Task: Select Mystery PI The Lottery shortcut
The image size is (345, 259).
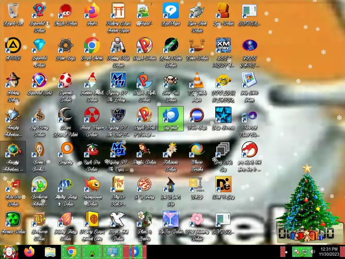Action: pos(118,87)
